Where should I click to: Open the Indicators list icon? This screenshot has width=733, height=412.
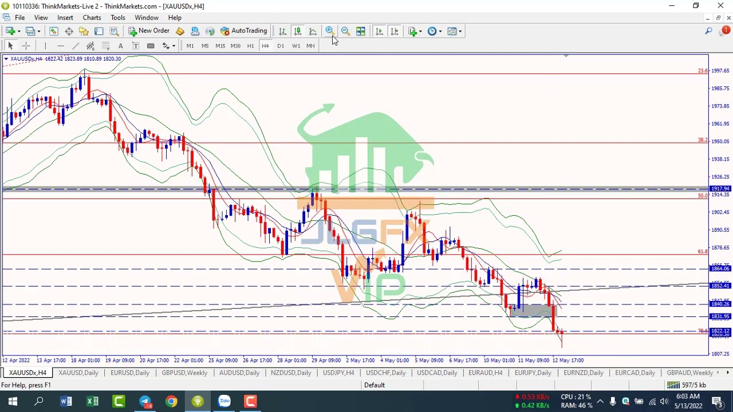(412, 31)
